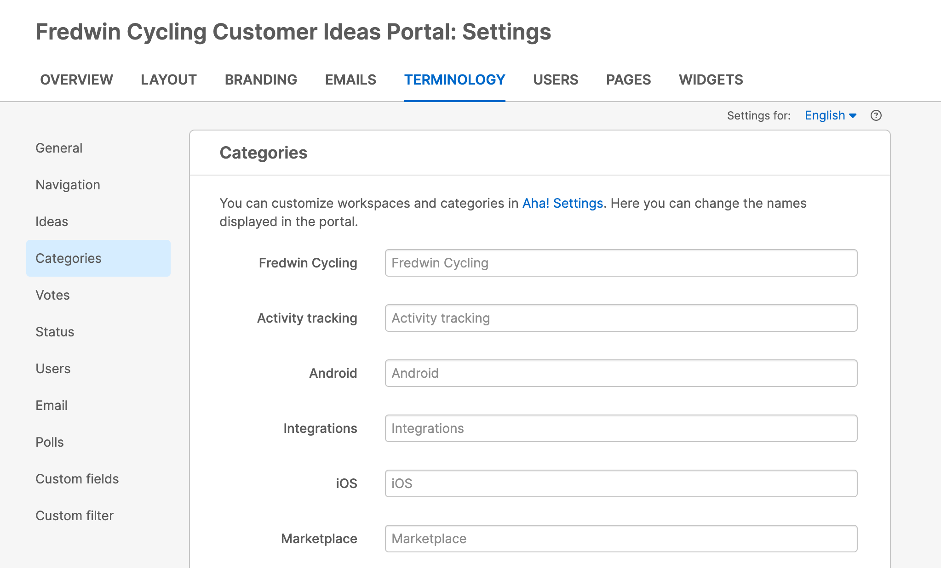Image resolution: width=941 pixels, height=568 pixels.
Task: Switch to the Widgets tab
Action: [x=711, y=80]
